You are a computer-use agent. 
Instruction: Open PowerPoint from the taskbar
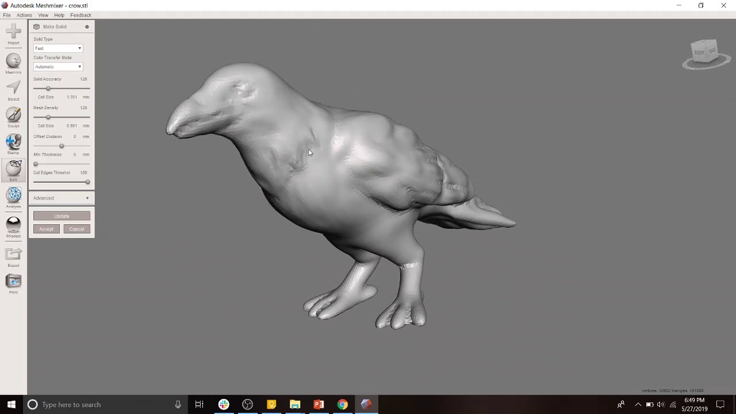[319, 405]
